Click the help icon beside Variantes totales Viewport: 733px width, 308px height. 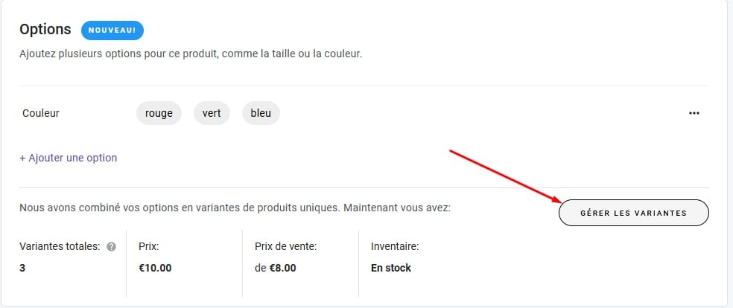pyautogui.click(x=112, y=247)
